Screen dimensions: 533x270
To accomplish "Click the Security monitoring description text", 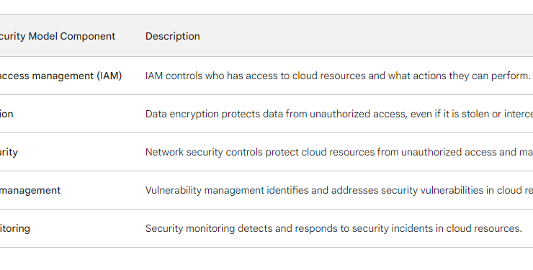I will click(333, 228).
